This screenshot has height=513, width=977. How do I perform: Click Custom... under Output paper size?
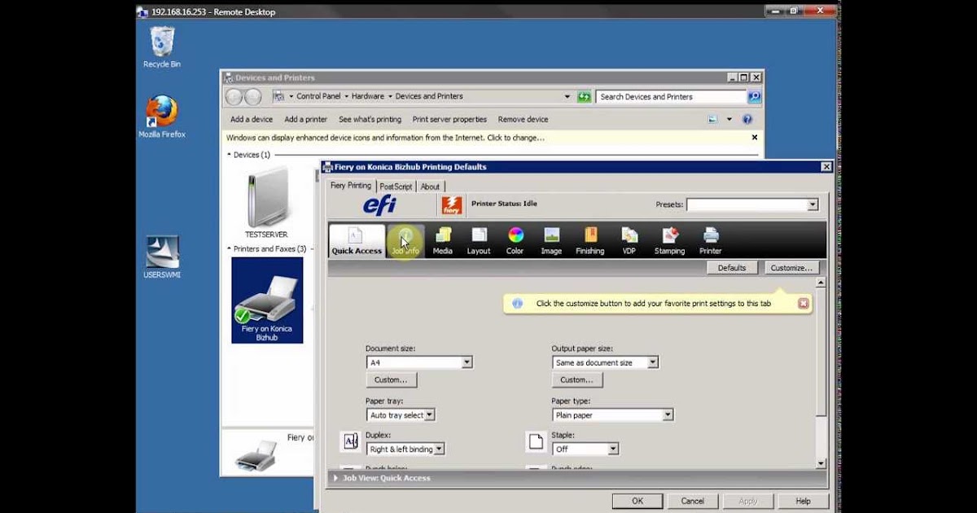pyautogui.click(x=577, y=379)
